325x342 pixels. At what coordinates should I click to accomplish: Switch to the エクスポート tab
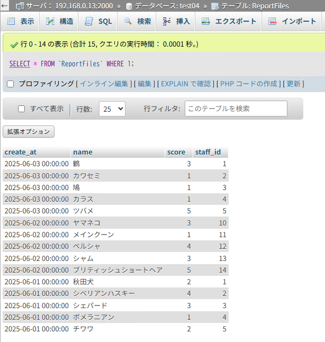coord(228,21)
